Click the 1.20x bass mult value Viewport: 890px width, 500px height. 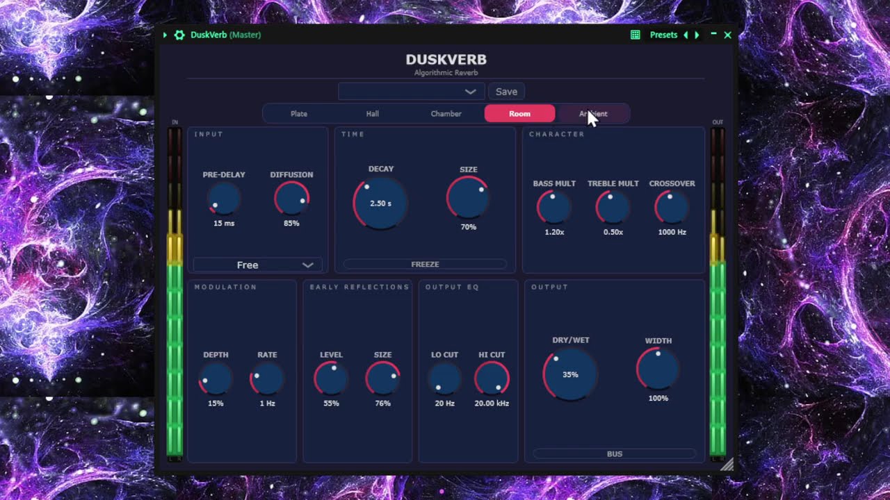click(554, 232)
